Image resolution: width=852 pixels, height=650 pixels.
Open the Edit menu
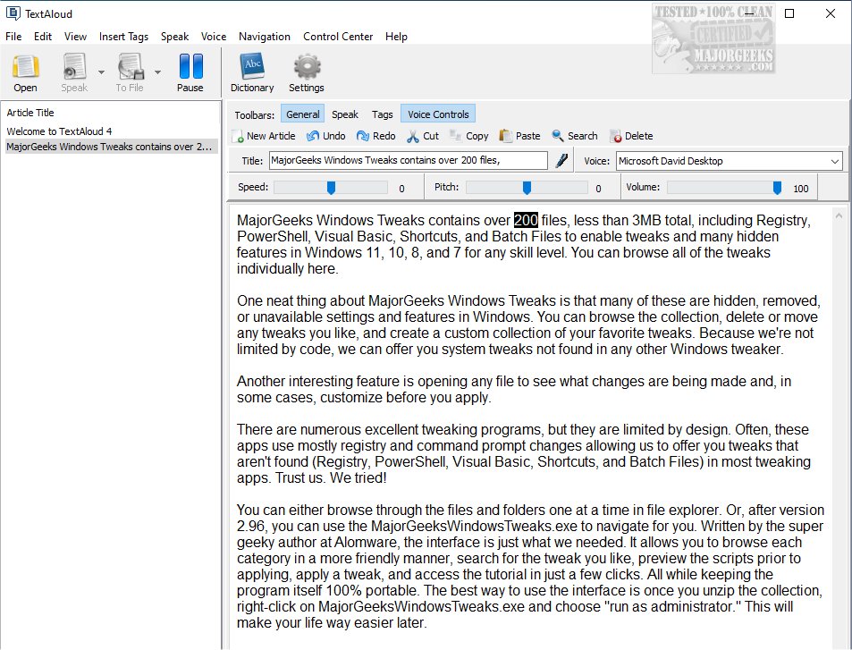click(43, 37)
